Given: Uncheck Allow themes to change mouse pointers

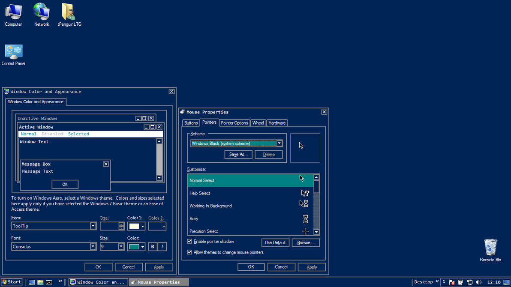Looking at the screenshot, I should tap(189, 252).
